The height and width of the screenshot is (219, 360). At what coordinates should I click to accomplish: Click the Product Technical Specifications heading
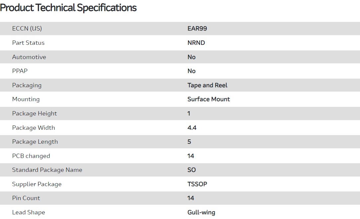tap(68, 8)
